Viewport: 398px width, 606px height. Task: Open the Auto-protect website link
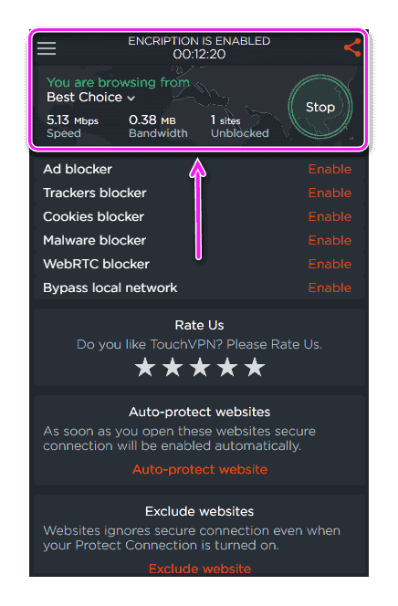point(200,470)
